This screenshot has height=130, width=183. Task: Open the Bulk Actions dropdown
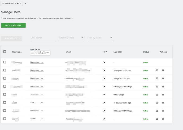click(x=11, y=38)
